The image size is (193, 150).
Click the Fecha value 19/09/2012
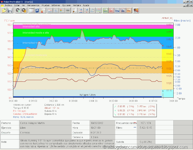102,123
